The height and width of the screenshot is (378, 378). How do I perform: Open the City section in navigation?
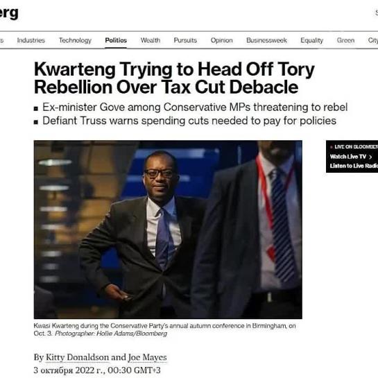(x=372, y=40)
